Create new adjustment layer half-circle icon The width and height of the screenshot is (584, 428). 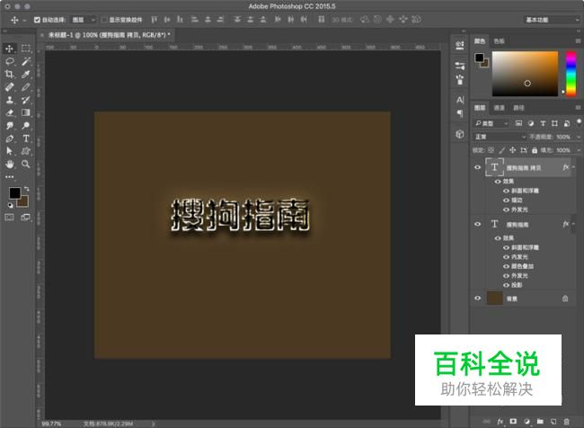tap(526, 422)
